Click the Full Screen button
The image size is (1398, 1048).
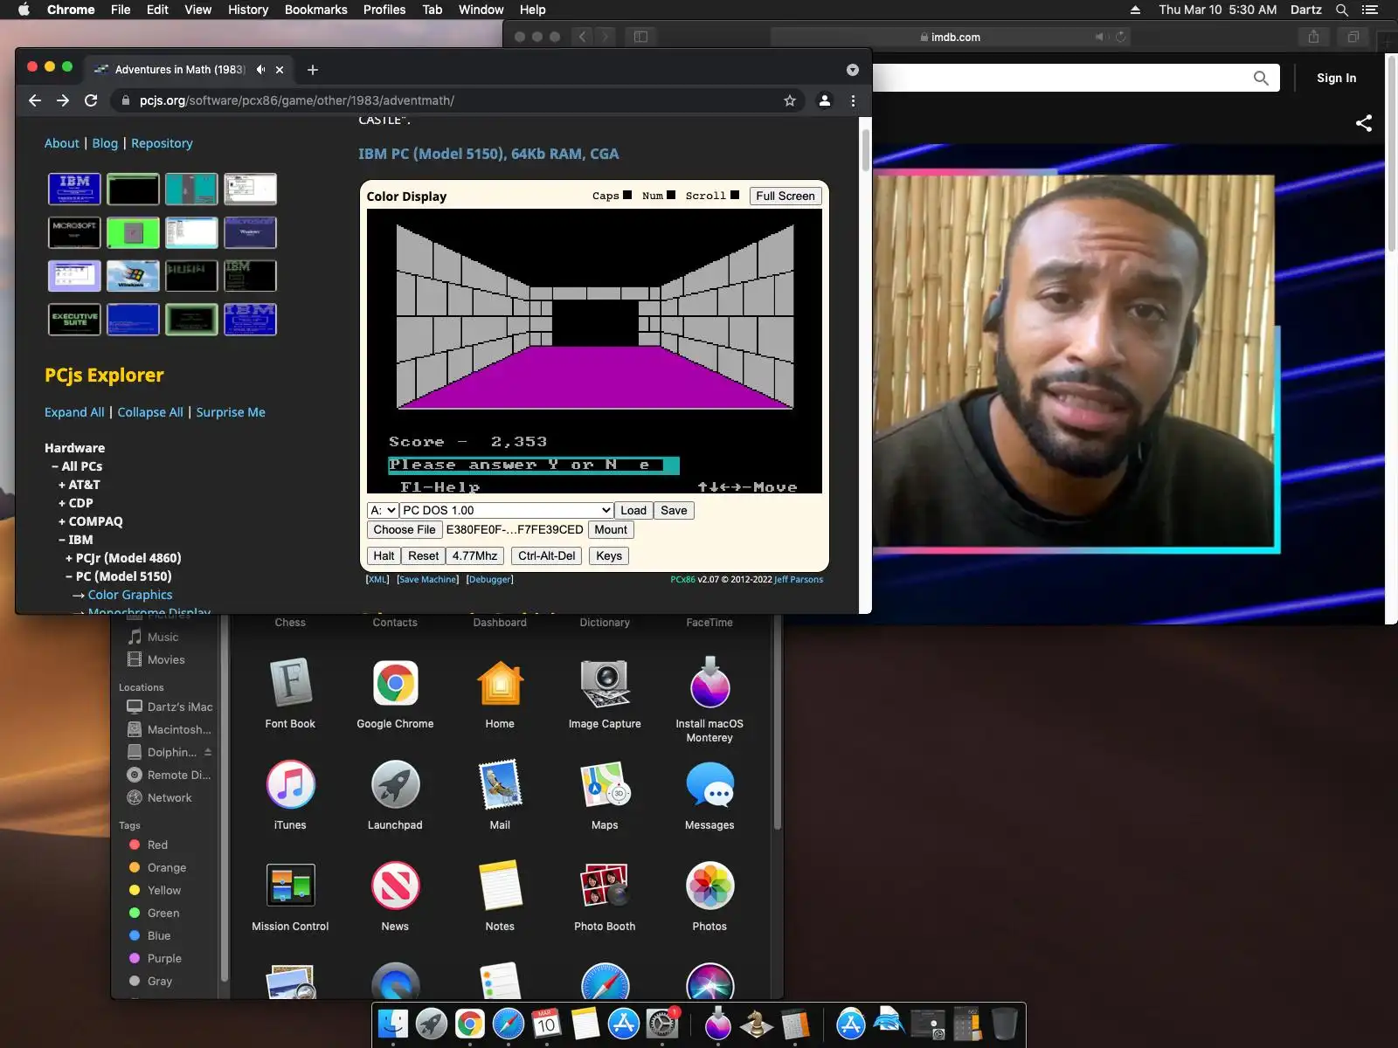tap(786, 196)
